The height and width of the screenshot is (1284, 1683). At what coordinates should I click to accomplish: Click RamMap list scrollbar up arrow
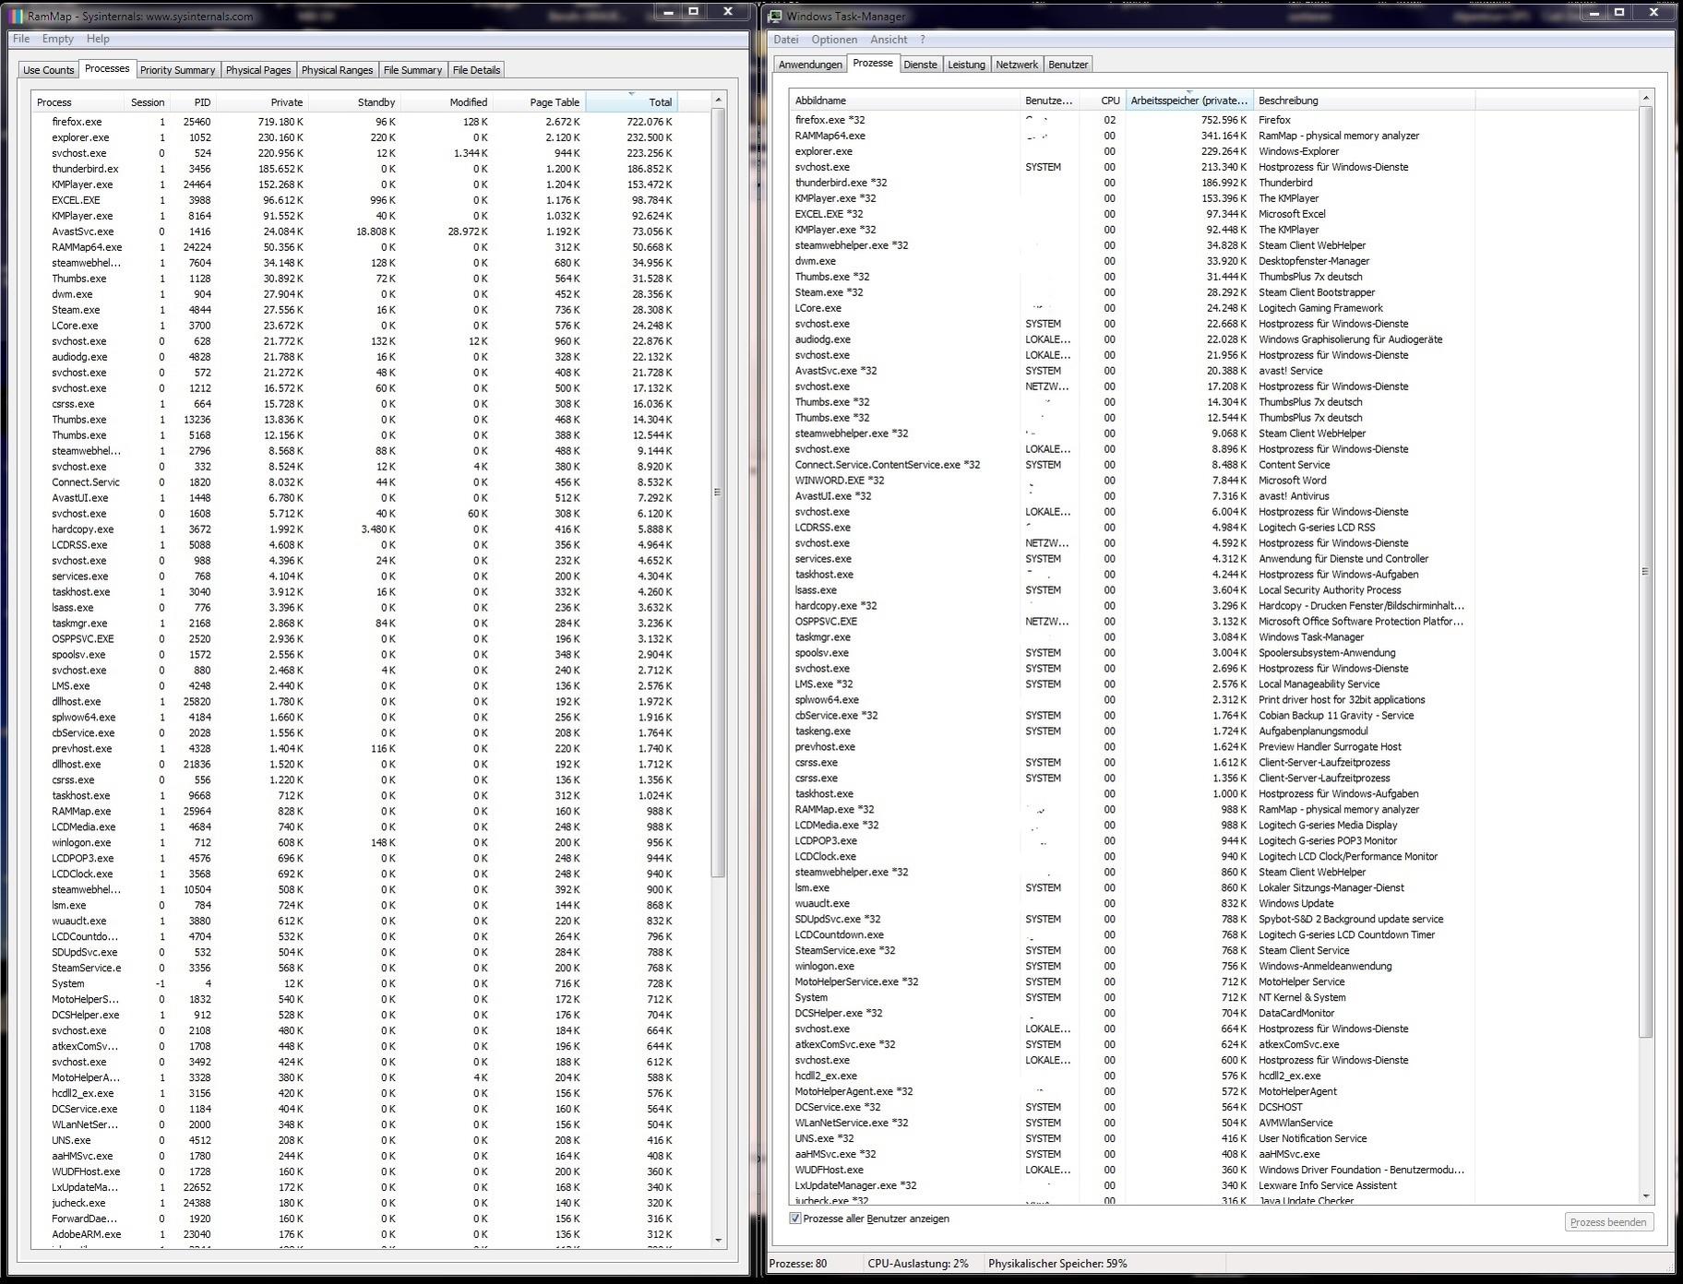coord(719,100)
